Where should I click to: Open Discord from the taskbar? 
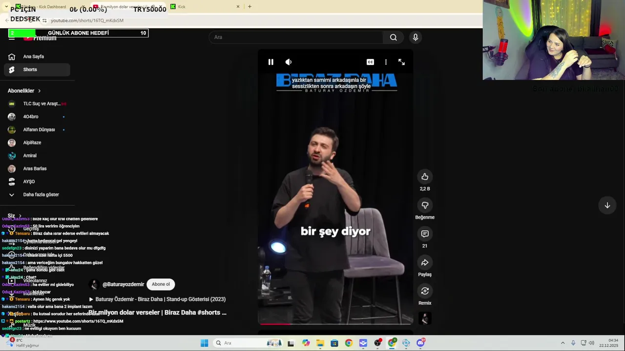click(x=421, y=343)
